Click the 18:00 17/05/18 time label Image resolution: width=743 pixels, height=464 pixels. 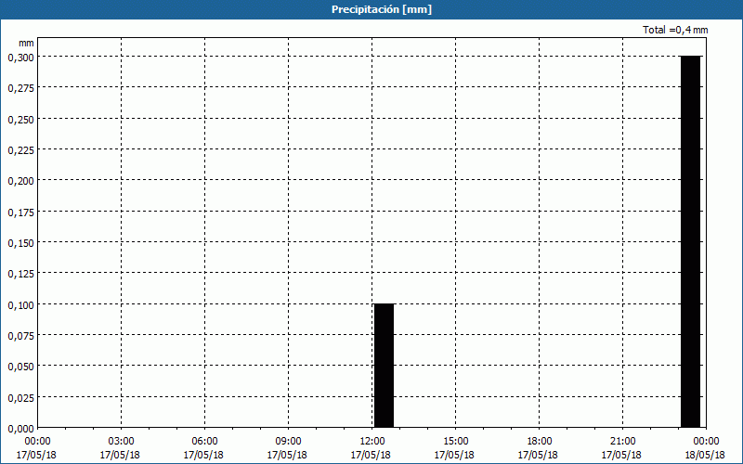coord(538,448)
